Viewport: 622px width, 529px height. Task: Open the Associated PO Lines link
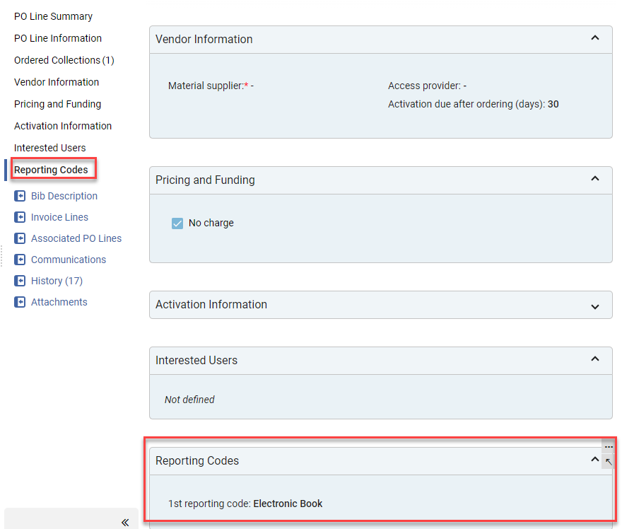[x=76, y=238]
